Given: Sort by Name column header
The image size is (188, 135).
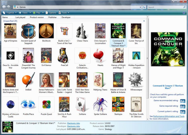Looking at the screenshot, I should 8,17.
